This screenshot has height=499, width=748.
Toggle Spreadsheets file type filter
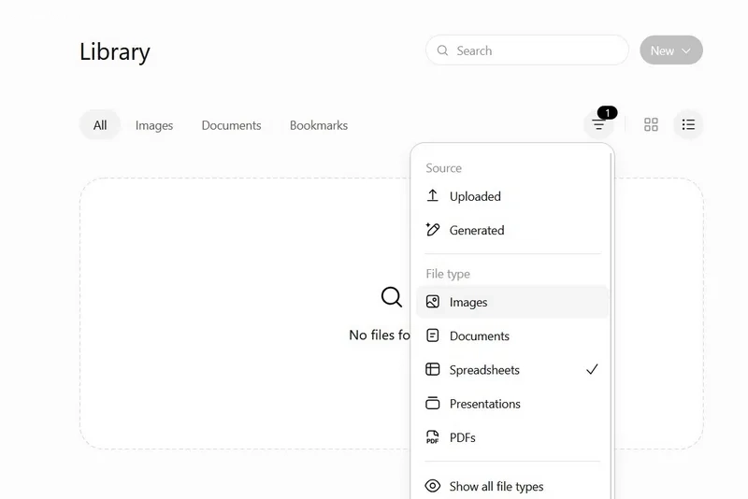click(x=512, y=369)
